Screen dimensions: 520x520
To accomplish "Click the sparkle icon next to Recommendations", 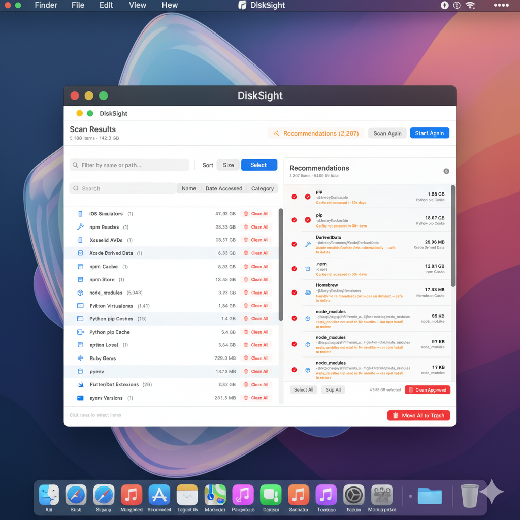I will coord(276,134).
